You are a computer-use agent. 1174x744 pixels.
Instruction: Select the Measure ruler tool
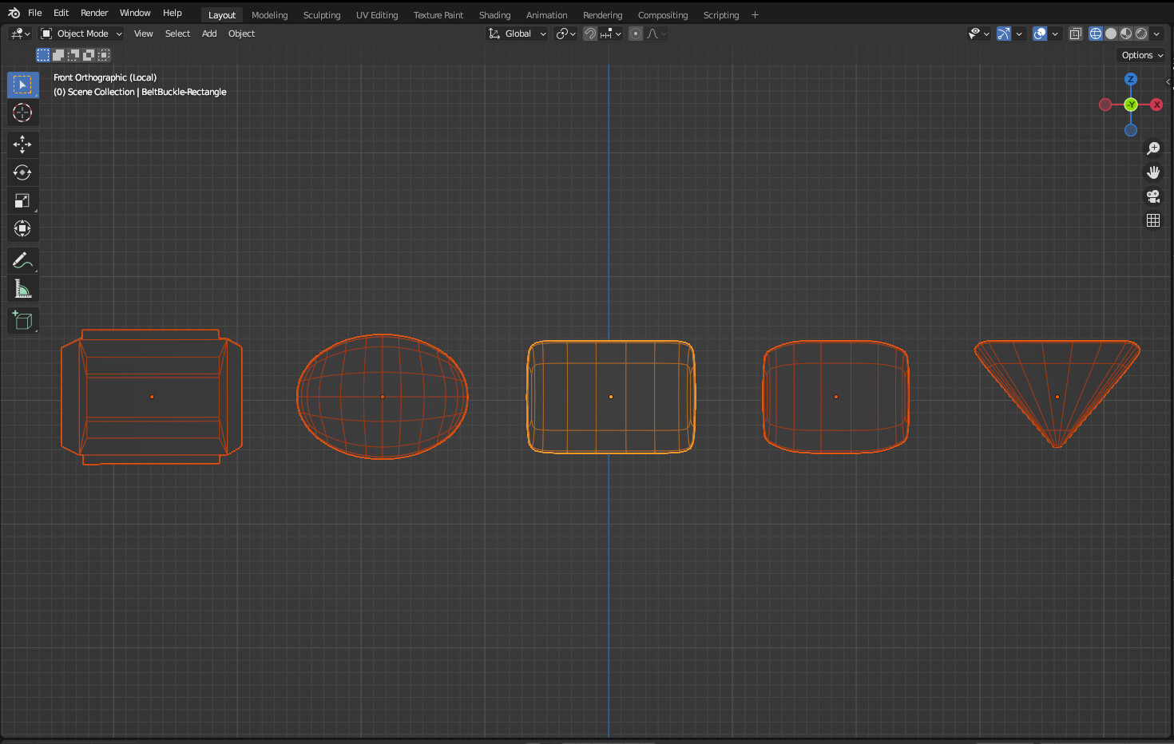(22, 289)
